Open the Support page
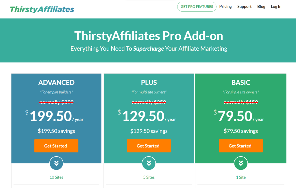 coord(244,7)
